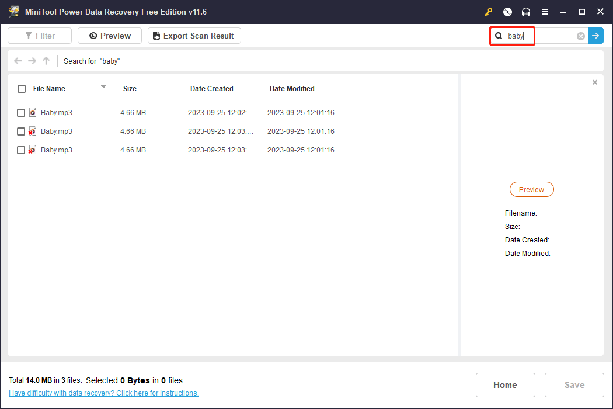613x409 pixels.
Task: Select Baby.mp3 file created at 12:02
Action: tap(57, 113)
